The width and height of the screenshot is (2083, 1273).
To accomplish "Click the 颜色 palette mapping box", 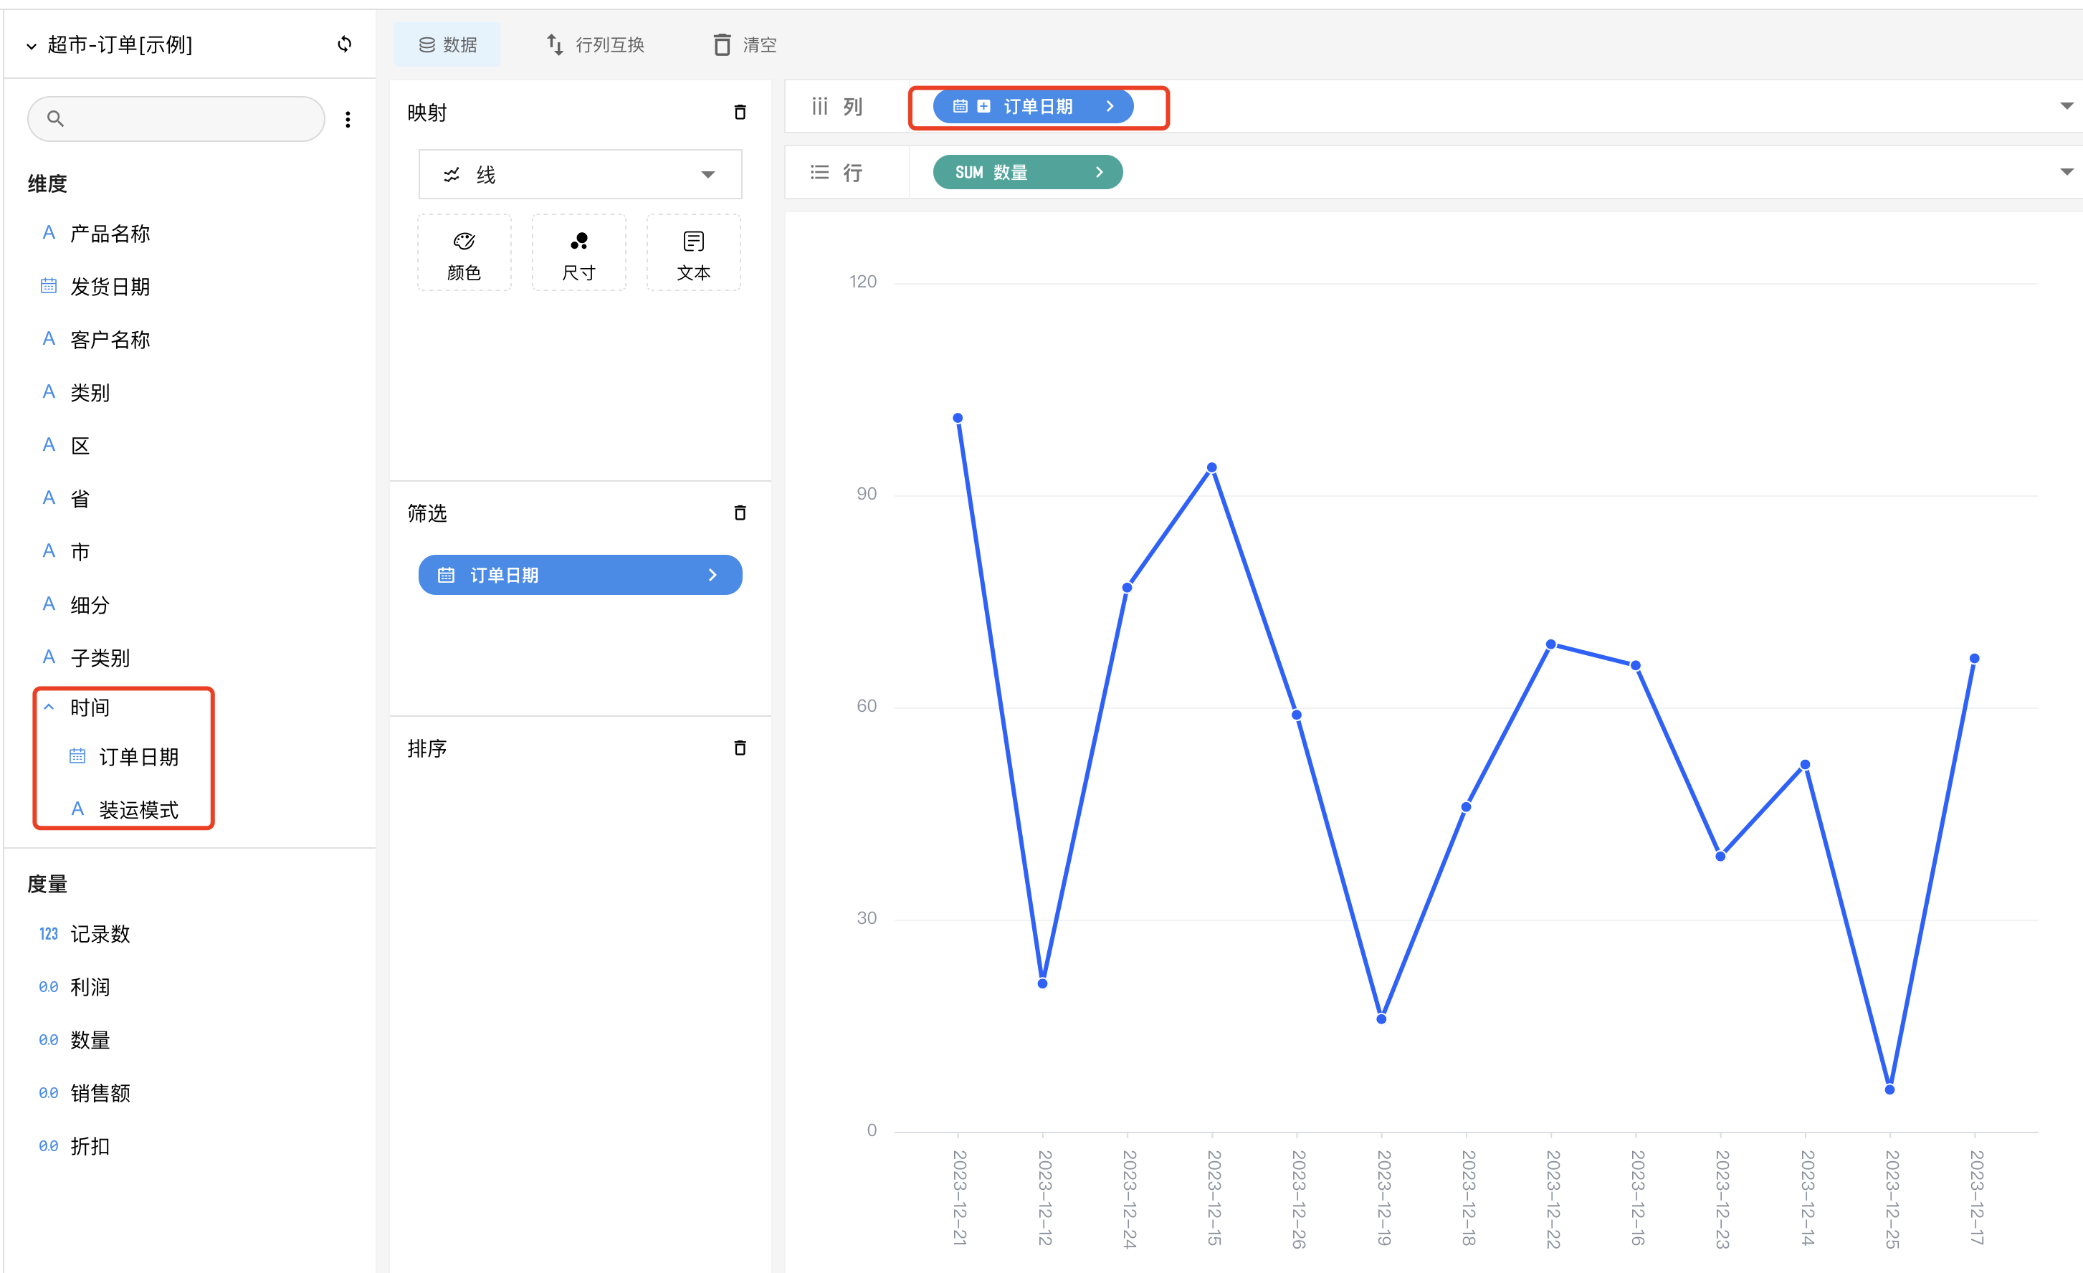I will tap(464, 254).
